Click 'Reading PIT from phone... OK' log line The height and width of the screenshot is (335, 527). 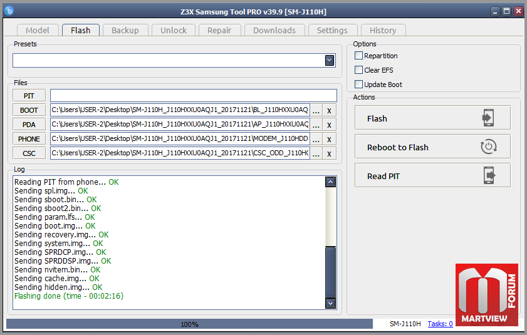[66, 182]
